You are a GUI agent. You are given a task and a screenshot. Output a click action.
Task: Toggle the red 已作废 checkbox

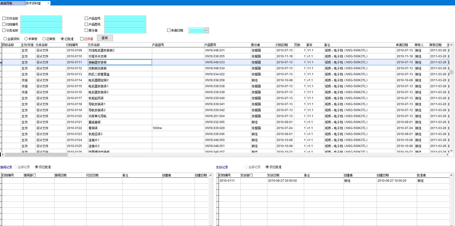pos(82,39)
